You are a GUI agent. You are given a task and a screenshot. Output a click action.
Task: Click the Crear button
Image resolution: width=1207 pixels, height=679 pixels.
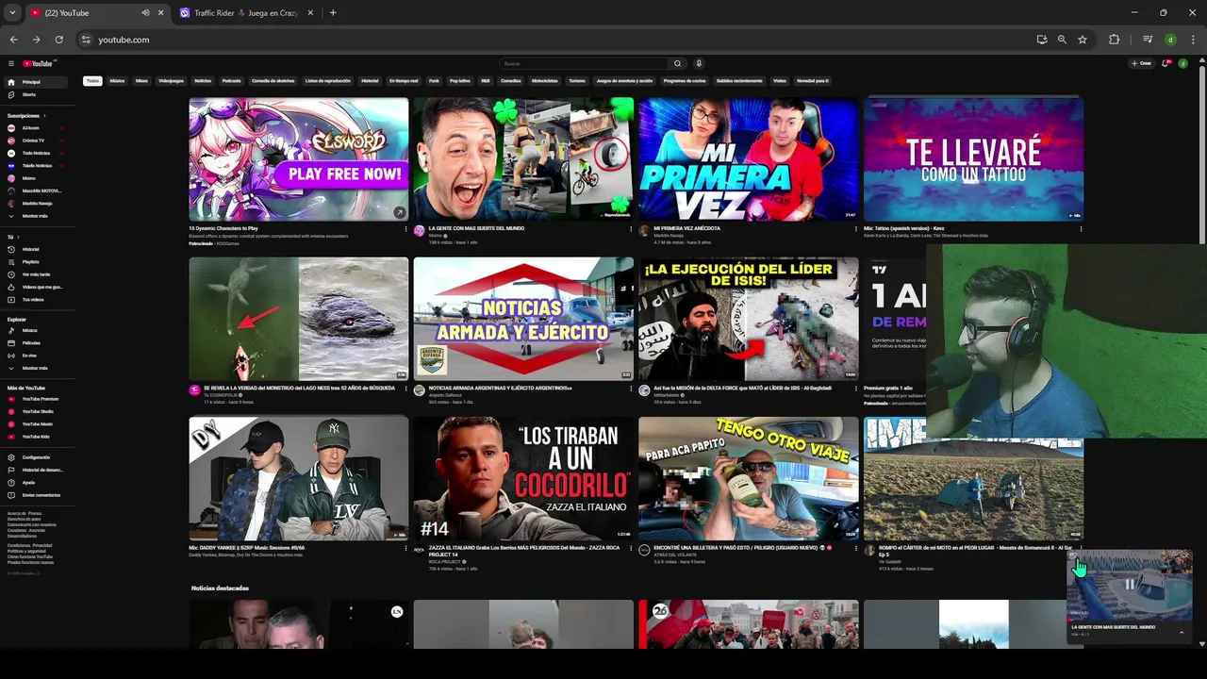[1142, 63]
